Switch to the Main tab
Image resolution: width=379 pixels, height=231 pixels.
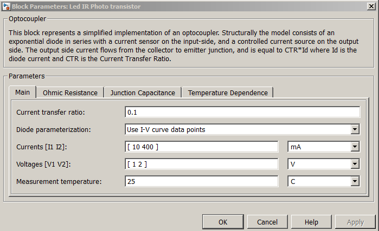click(x=22, y=92)
